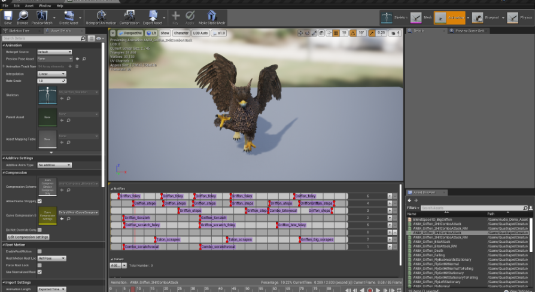Image resolution: width=535 pixels, height=292 pixels.
Task: Click the Create Asset toolbar icon
Action: (69, 17)
